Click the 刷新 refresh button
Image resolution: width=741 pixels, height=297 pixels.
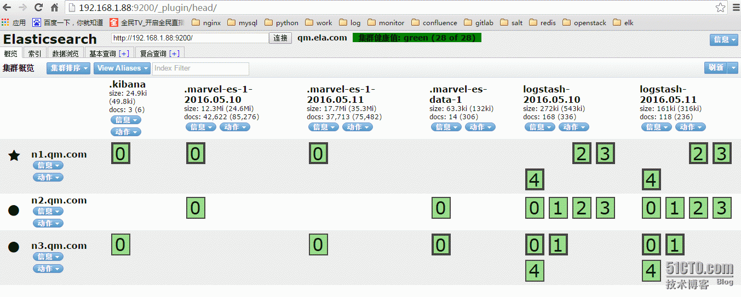(716, 67)
